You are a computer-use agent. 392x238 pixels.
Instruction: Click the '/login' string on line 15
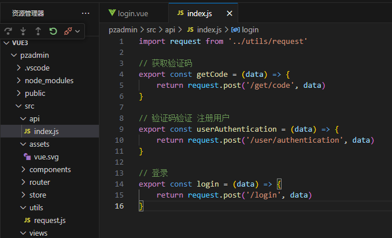(263, 195)
